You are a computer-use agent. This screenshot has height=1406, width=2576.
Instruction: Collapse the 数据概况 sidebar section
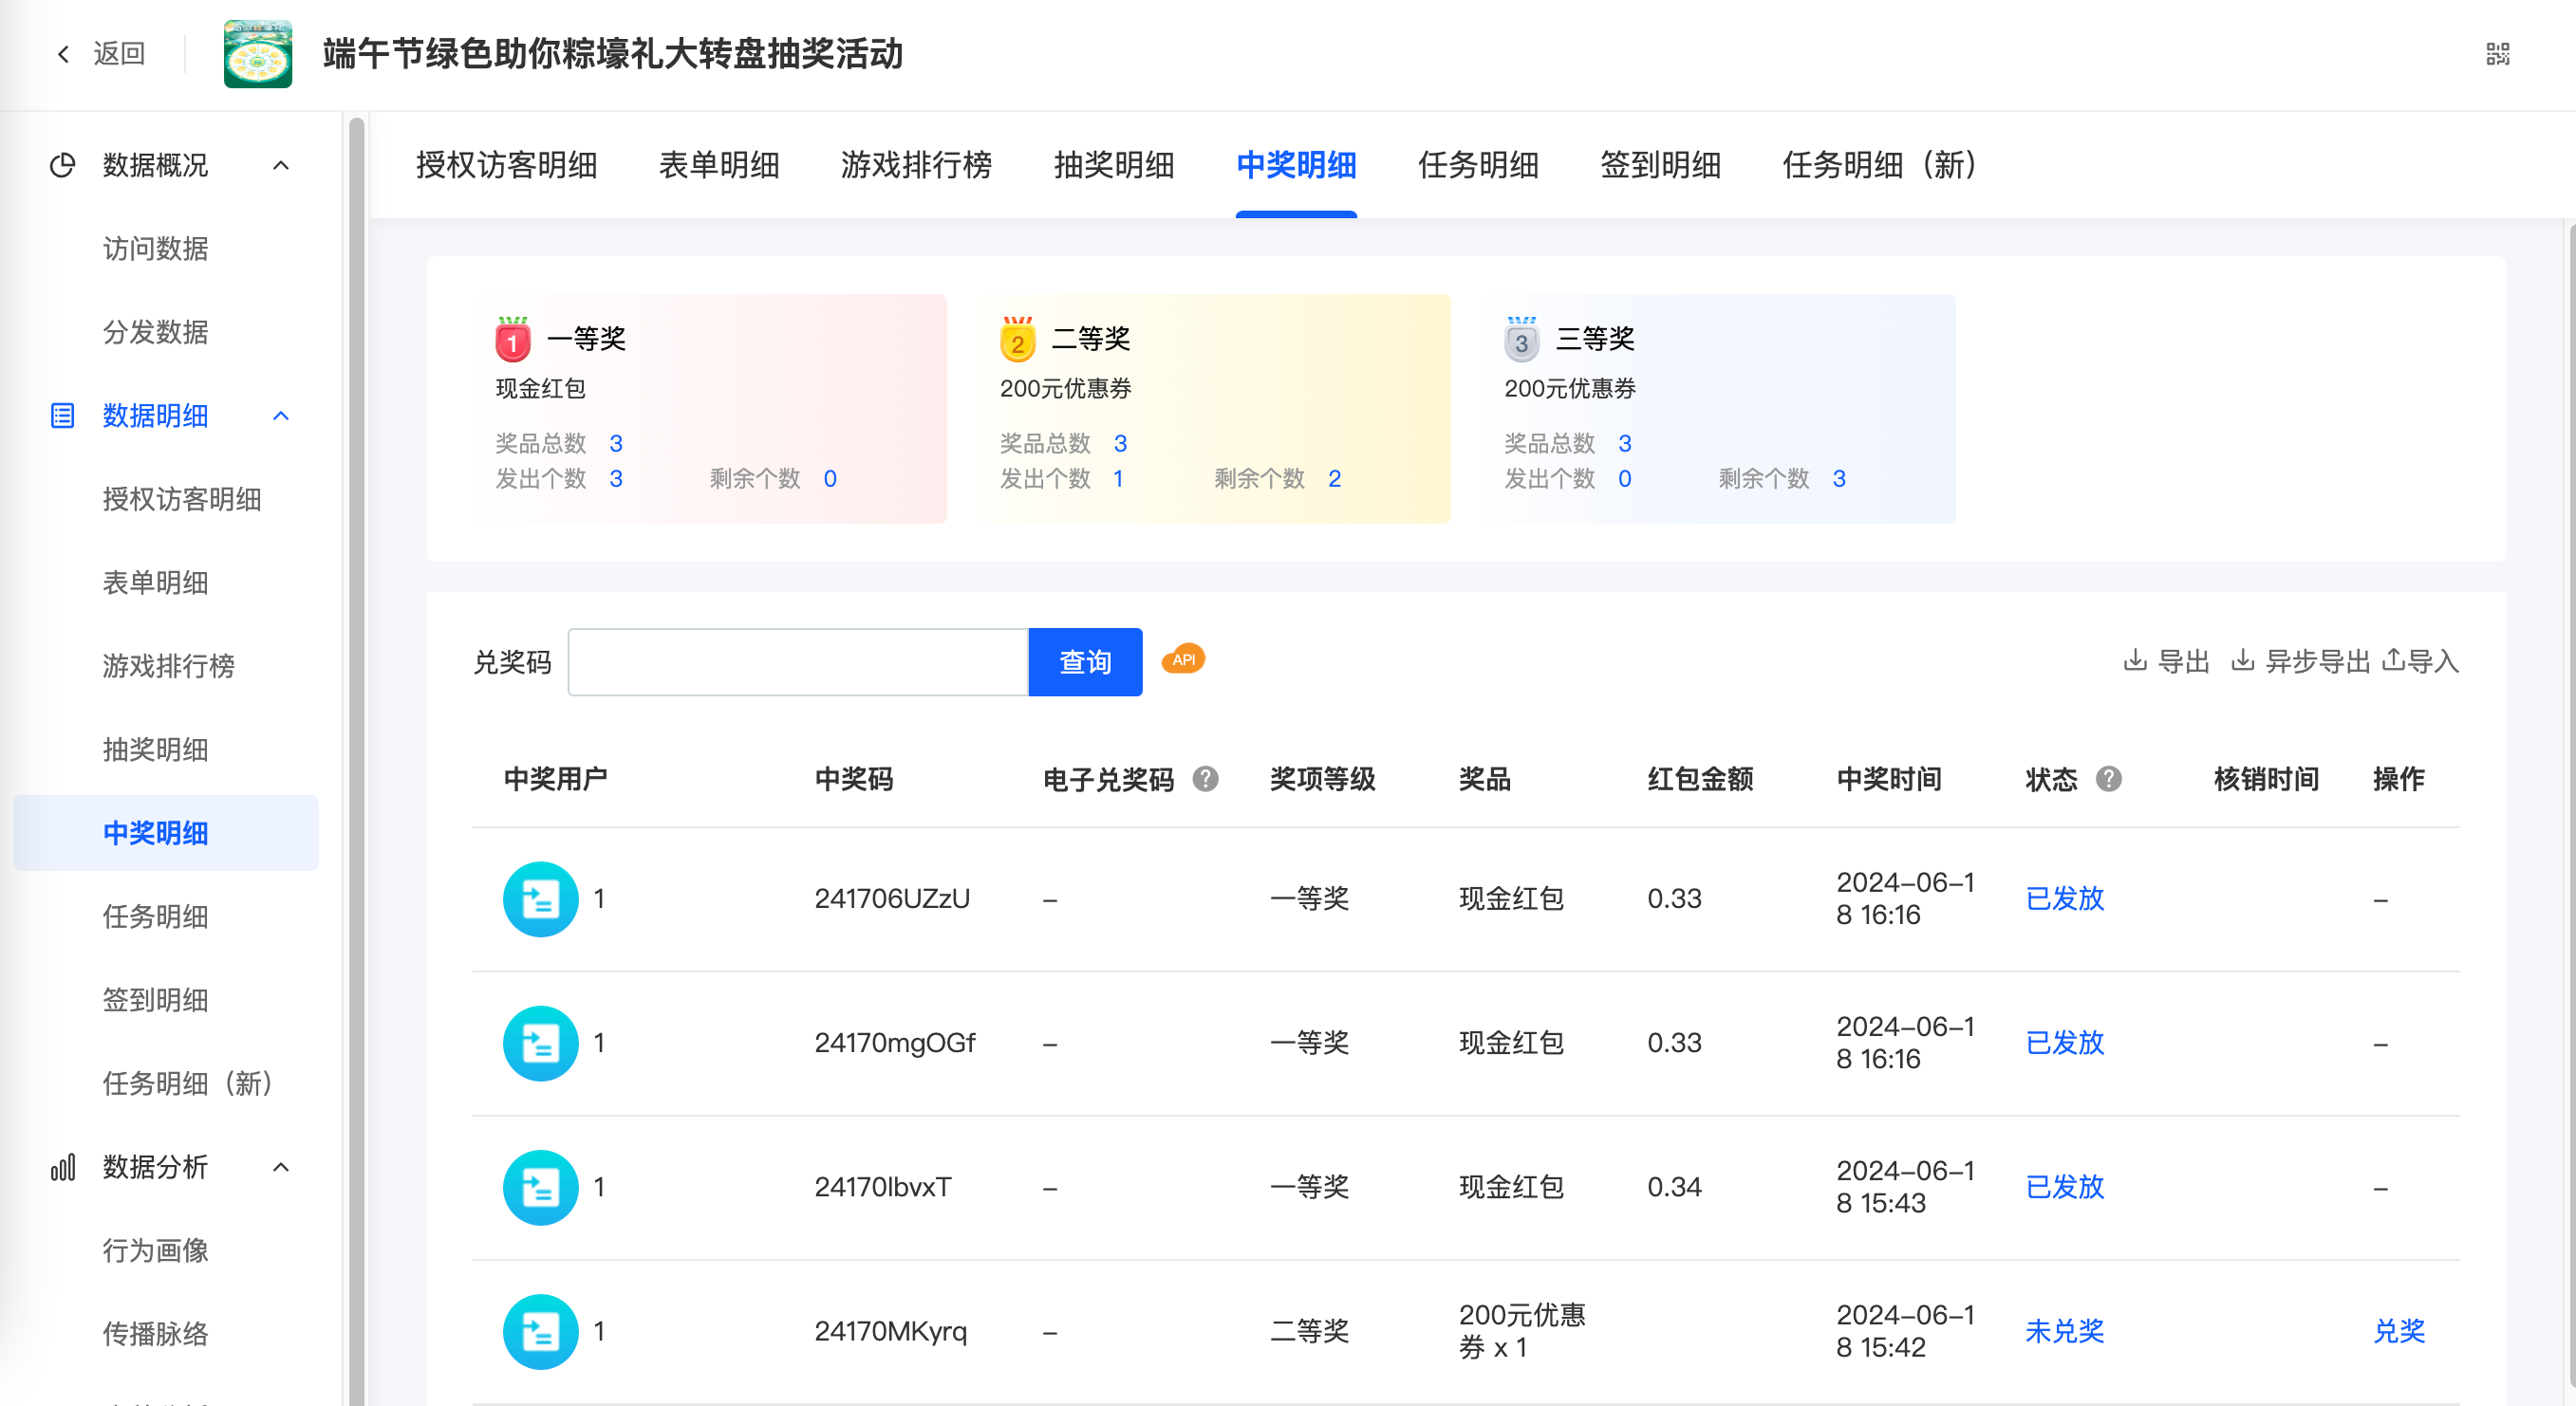pos(281,165)
